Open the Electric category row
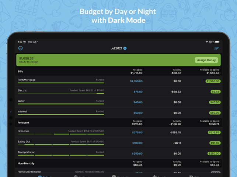This screenshot has height=177, width=237. point(119,91)
